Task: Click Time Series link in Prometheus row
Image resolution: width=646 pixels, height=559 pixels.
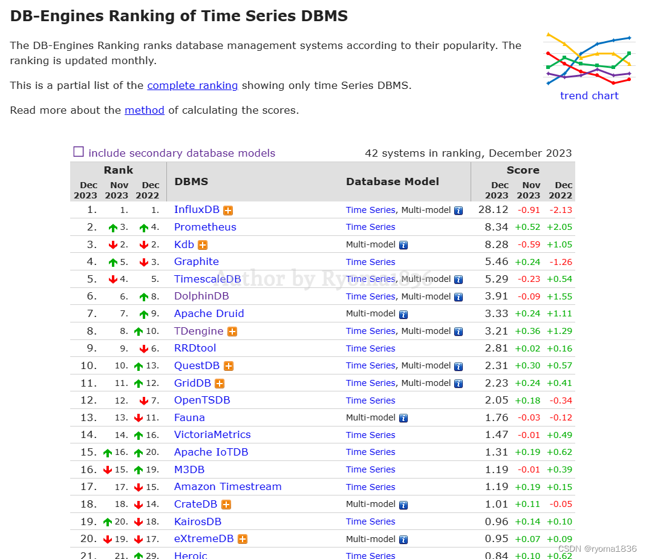Action: coord(370,227)
